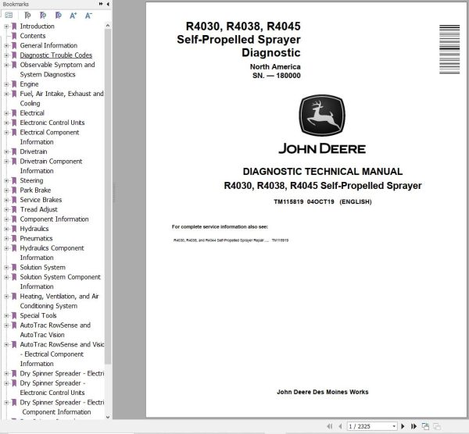Click bookmark icon beside Park Brake
This screenshot has height=434, width=469.
(x=14, y=190)
